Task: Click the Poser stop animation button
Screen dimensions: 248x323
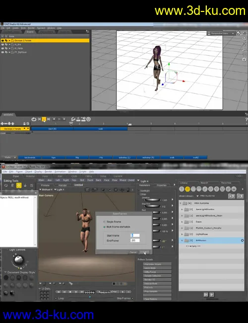Action: click(x=70, y=292)
